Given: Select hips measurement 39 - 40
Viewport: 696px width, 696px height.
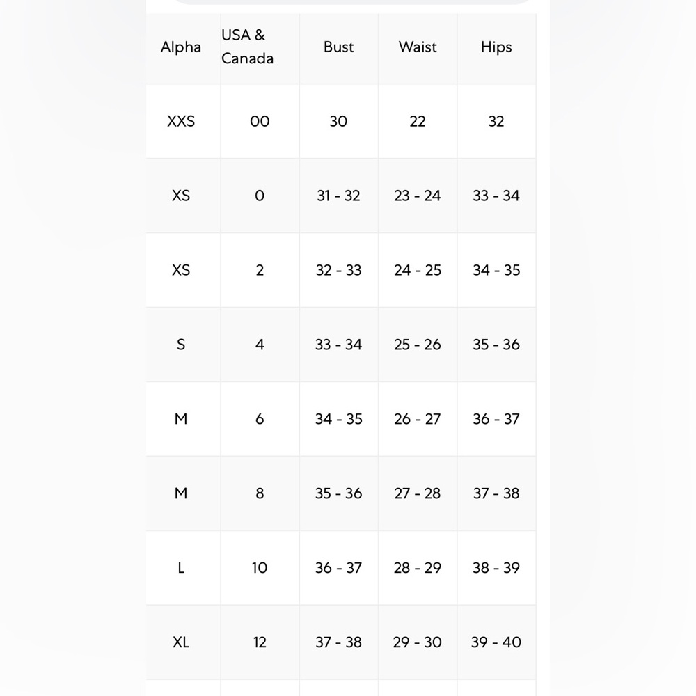Looking at the screenshot, I should tap(496, 642).
